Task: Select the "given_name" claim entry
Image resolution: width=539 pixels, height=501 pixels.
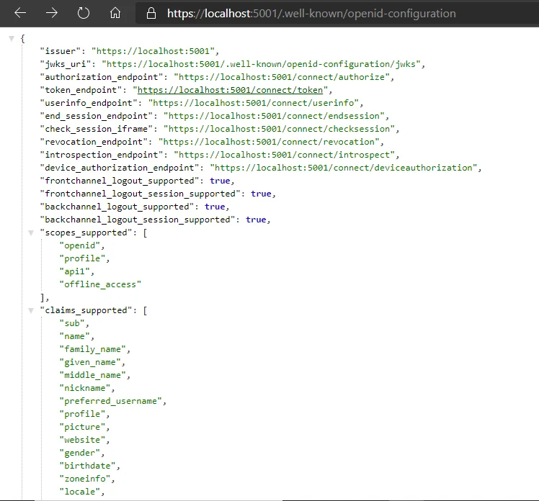Action: (x=90, y=362)
